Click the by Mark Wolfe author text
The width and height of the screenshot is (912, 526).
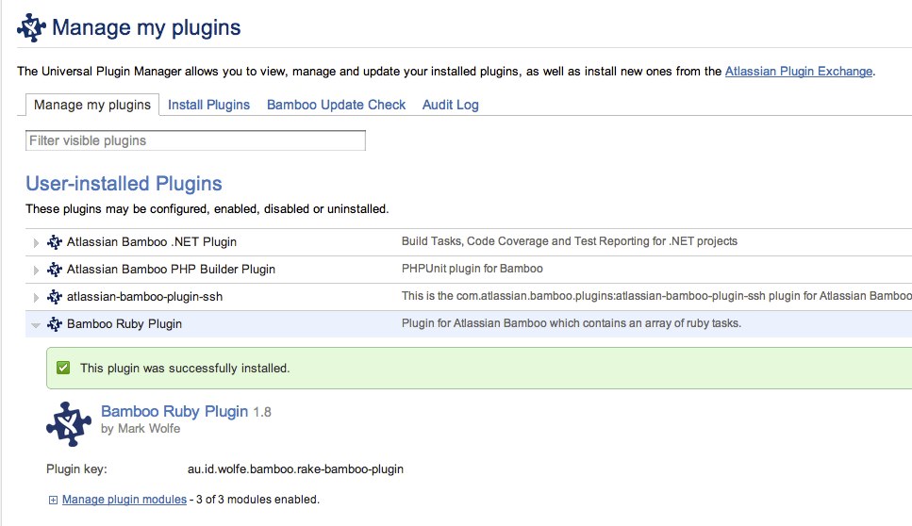(141, 428)
